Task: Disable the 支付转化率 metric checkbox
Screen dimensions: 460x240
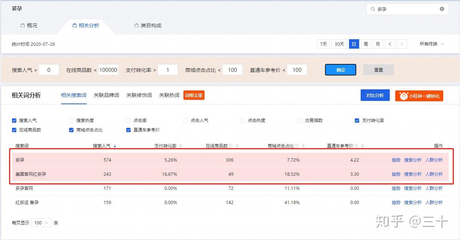Action: point(357,120)
